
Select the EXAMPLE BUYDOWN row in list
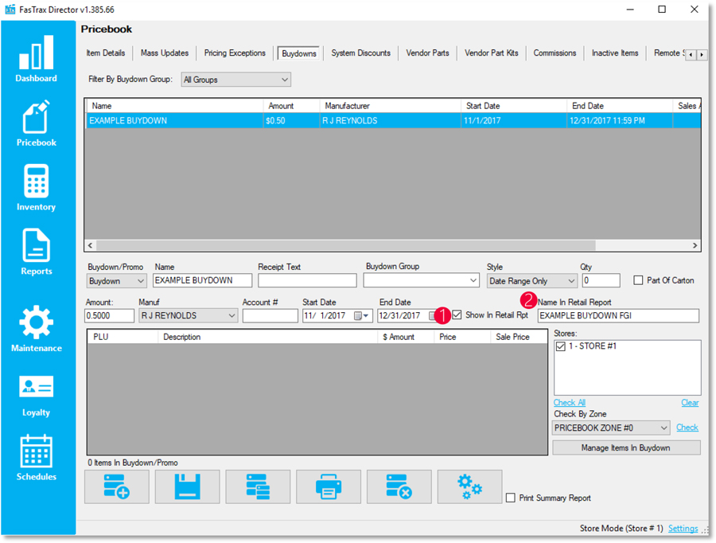point(393,121)
